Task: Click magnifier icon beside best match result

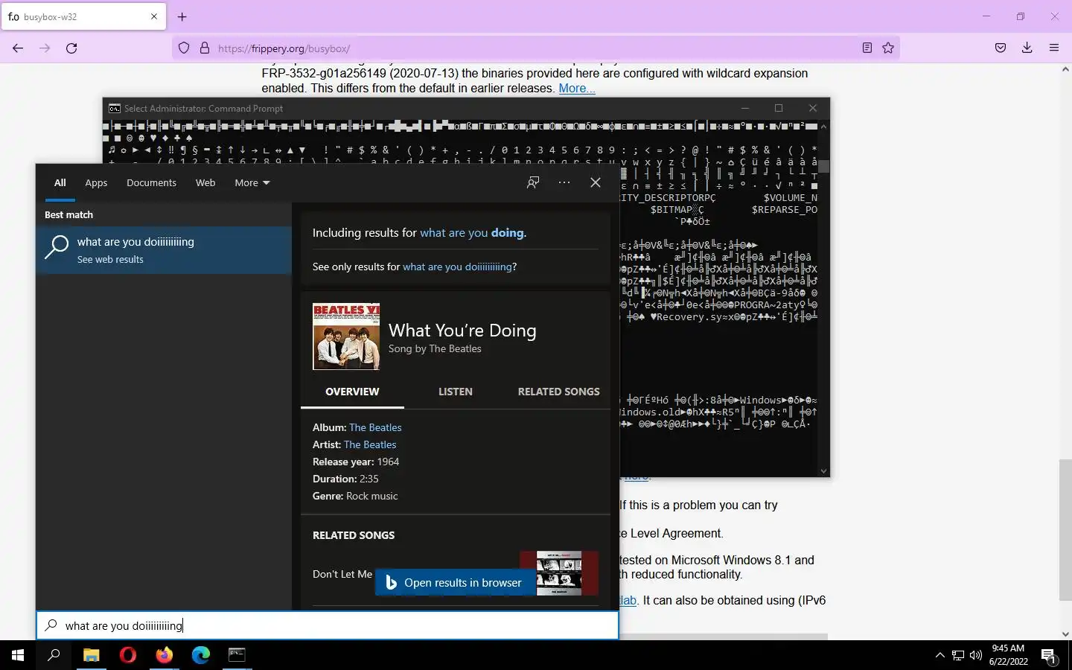Action: coord(57,247)
